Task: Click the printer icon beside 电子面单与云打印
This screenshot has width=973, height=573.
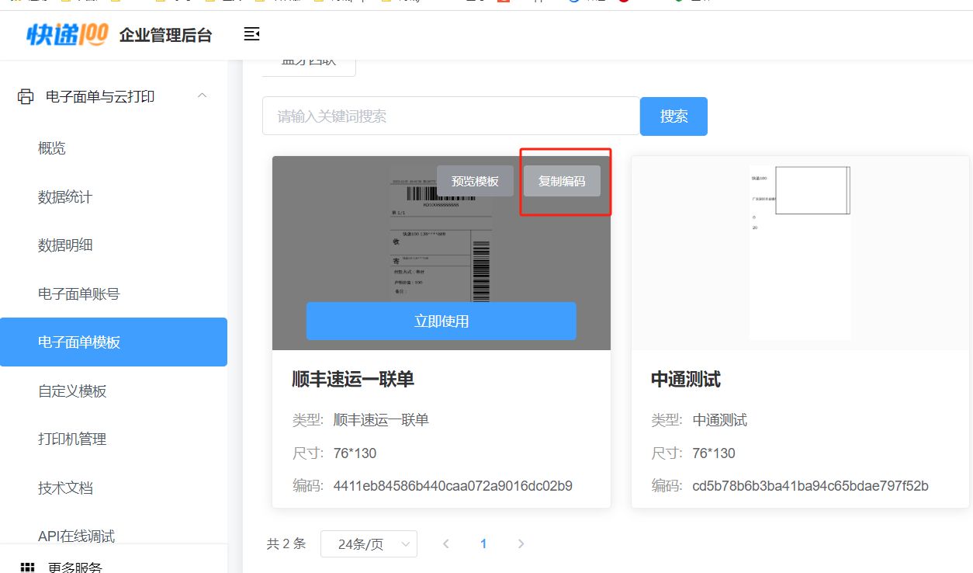Action: [x=26, y=96]
